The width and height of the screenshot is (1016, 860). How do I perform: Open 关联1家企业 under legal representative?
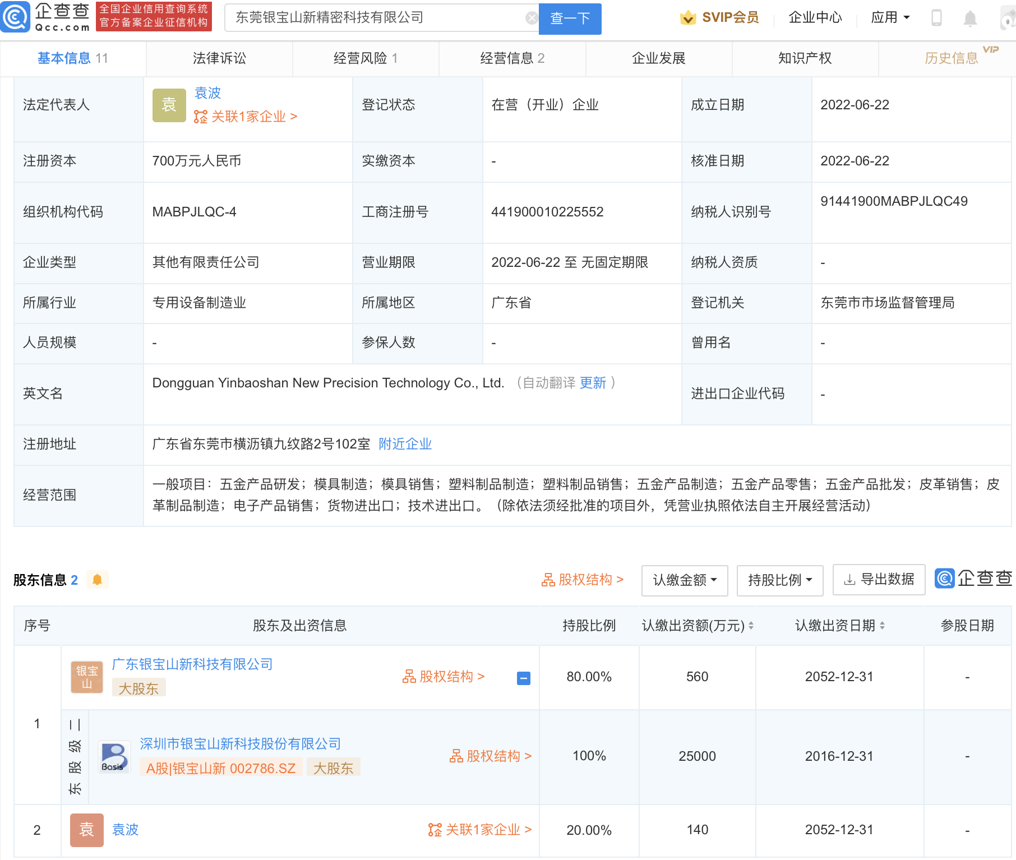tap(246, 117)
